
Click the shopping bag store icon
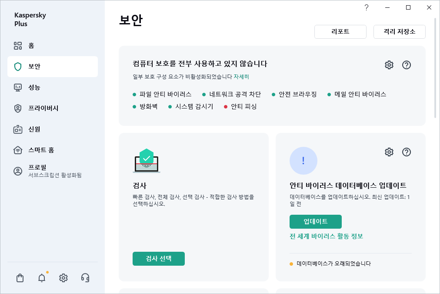click(20, 277)
